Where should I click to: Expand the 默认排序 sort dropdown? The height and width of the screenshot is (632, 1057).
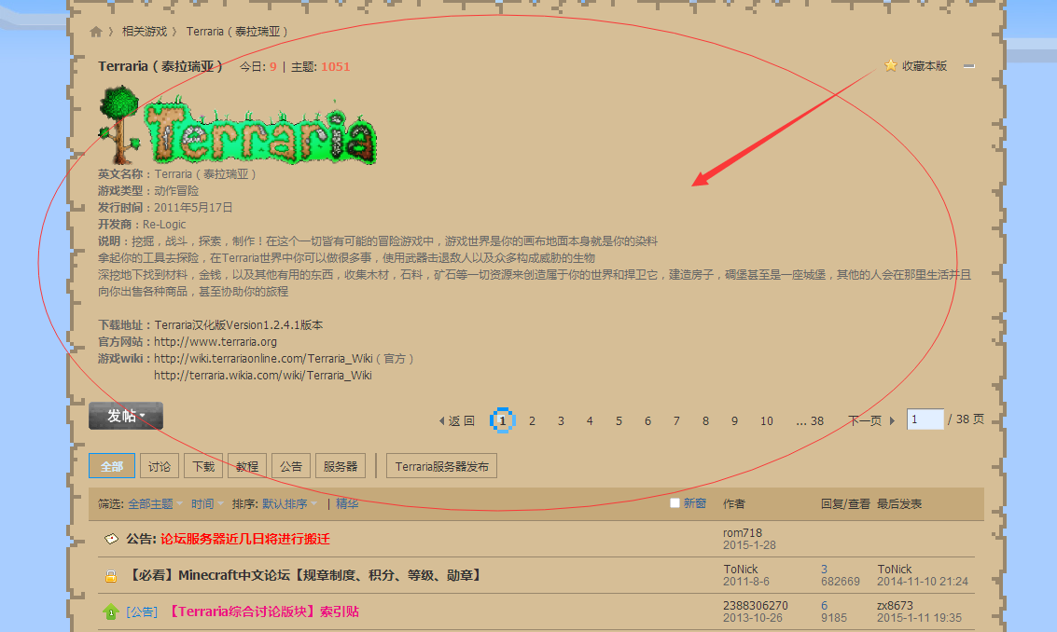289,503
